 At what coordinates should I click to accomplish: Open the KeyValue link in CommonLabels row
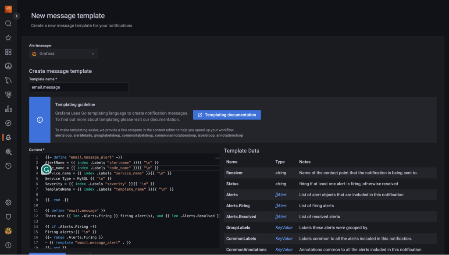point(284,239)
